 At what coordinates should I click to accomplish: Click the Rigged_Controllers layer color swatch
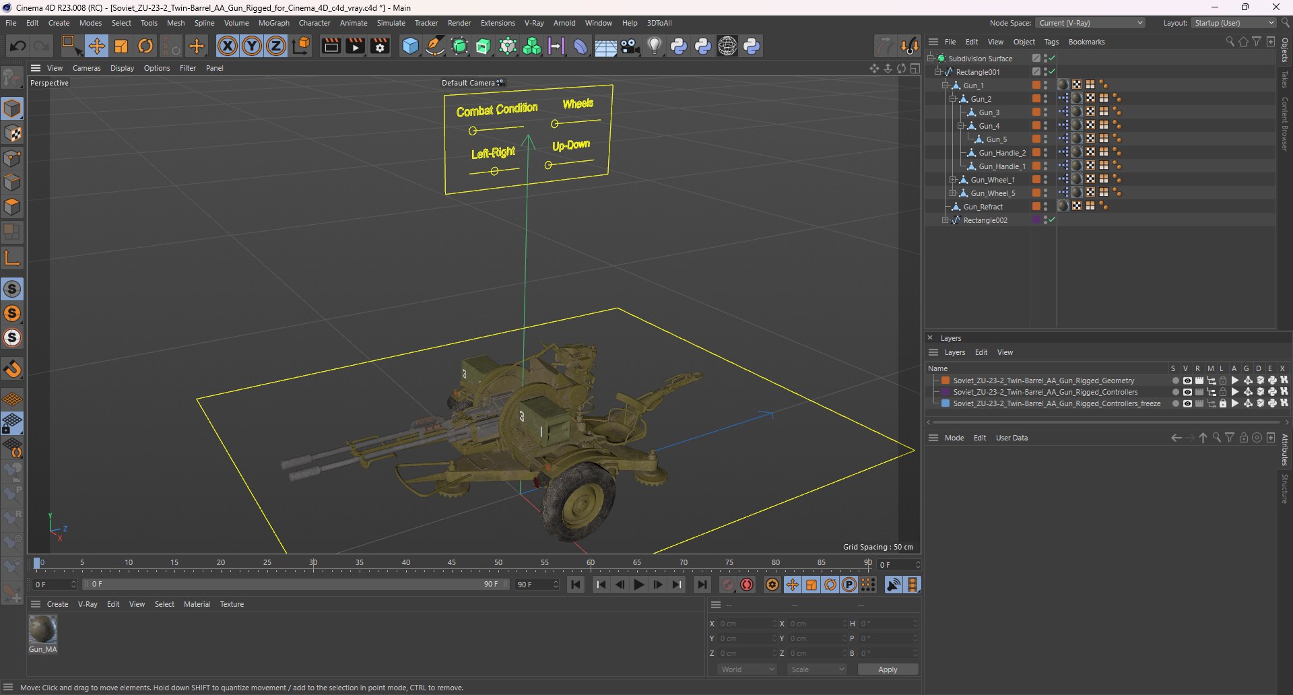click(946, 392)
